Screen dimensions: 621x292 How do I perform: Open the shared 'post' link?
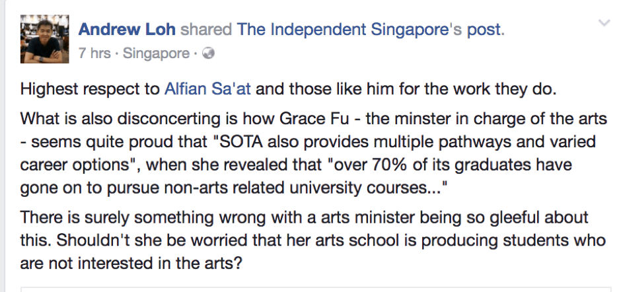click(x=486, y=30)
